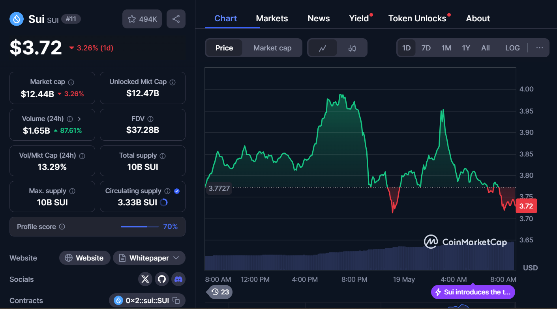Open 'Sui introduces the t...' news marker
The image size is (557, 309).
(473, 292)
